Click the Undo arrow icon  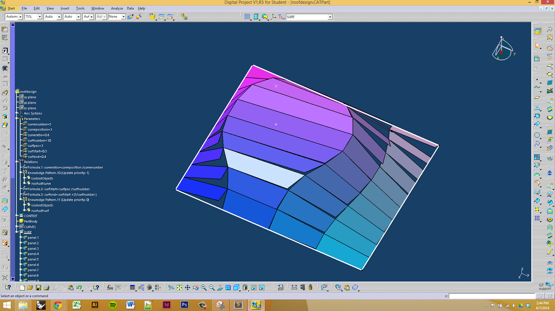(79, 287)
